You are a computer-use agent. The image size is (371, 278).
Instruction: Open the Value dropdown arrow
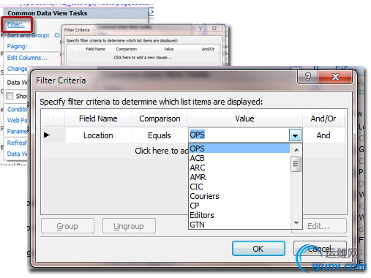point(295,135)
